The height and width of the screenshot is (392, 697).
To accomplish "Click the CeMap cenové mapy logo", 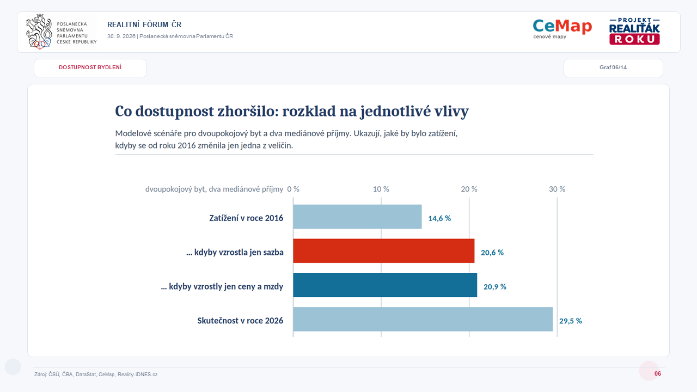I will coord(562,29).
